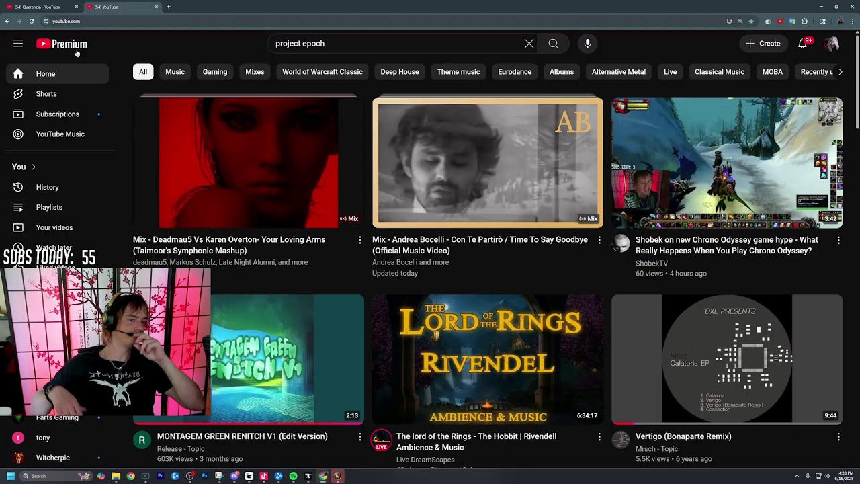Click the YouTube Premium logo
The image size is (860, 484).
point(62,44)
